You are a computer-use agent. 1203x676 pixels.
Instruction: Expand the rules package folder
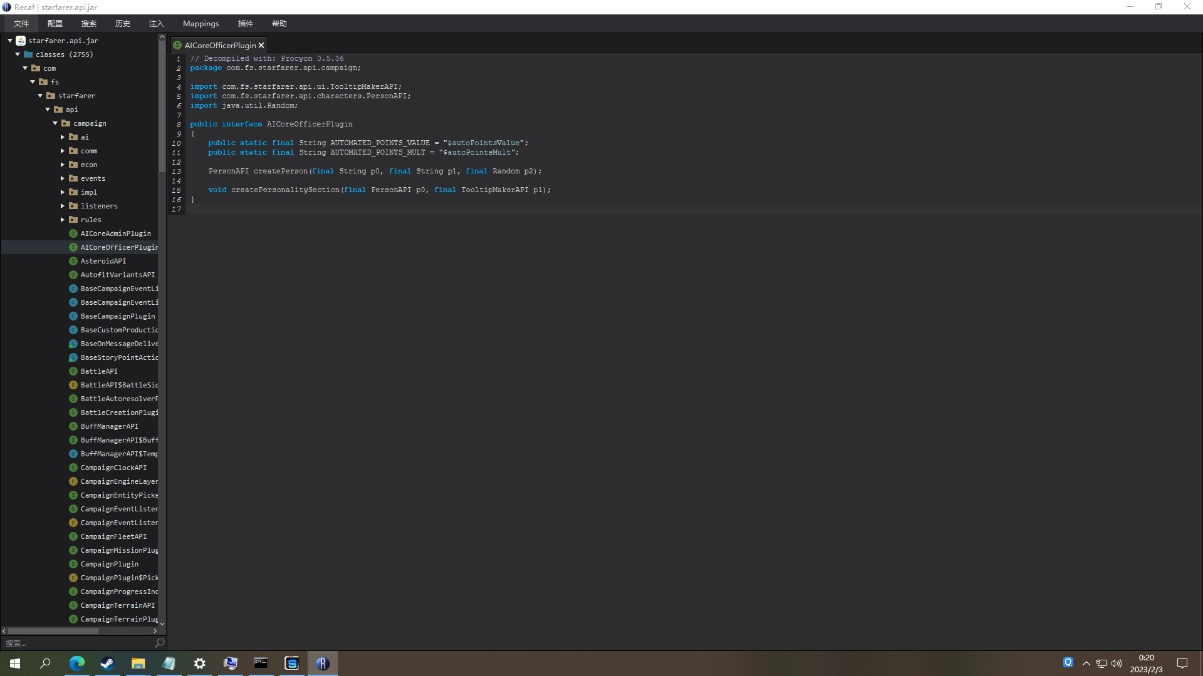(63, 220)
